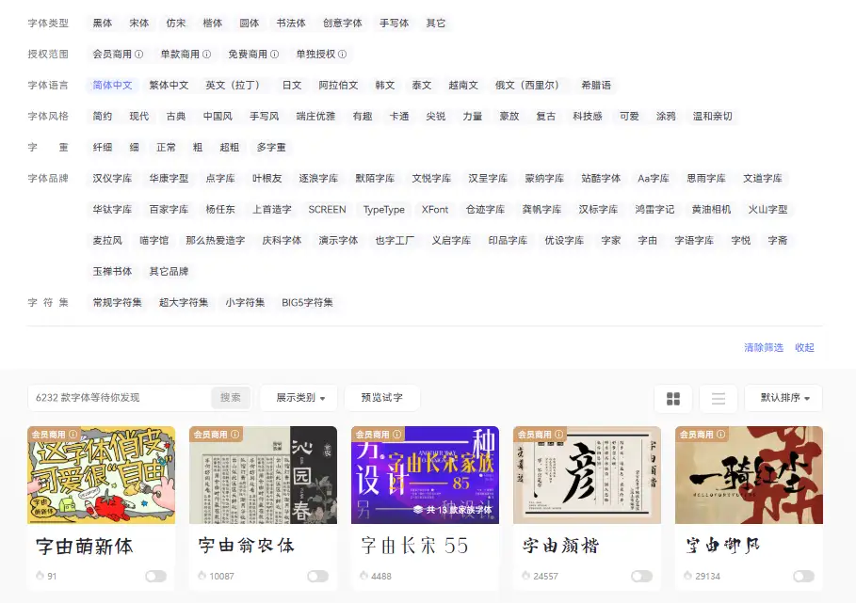The width and height of the screenshot is (856, 603).
Task: Open the 展示类别 dropdown
Action: point(299,398)
